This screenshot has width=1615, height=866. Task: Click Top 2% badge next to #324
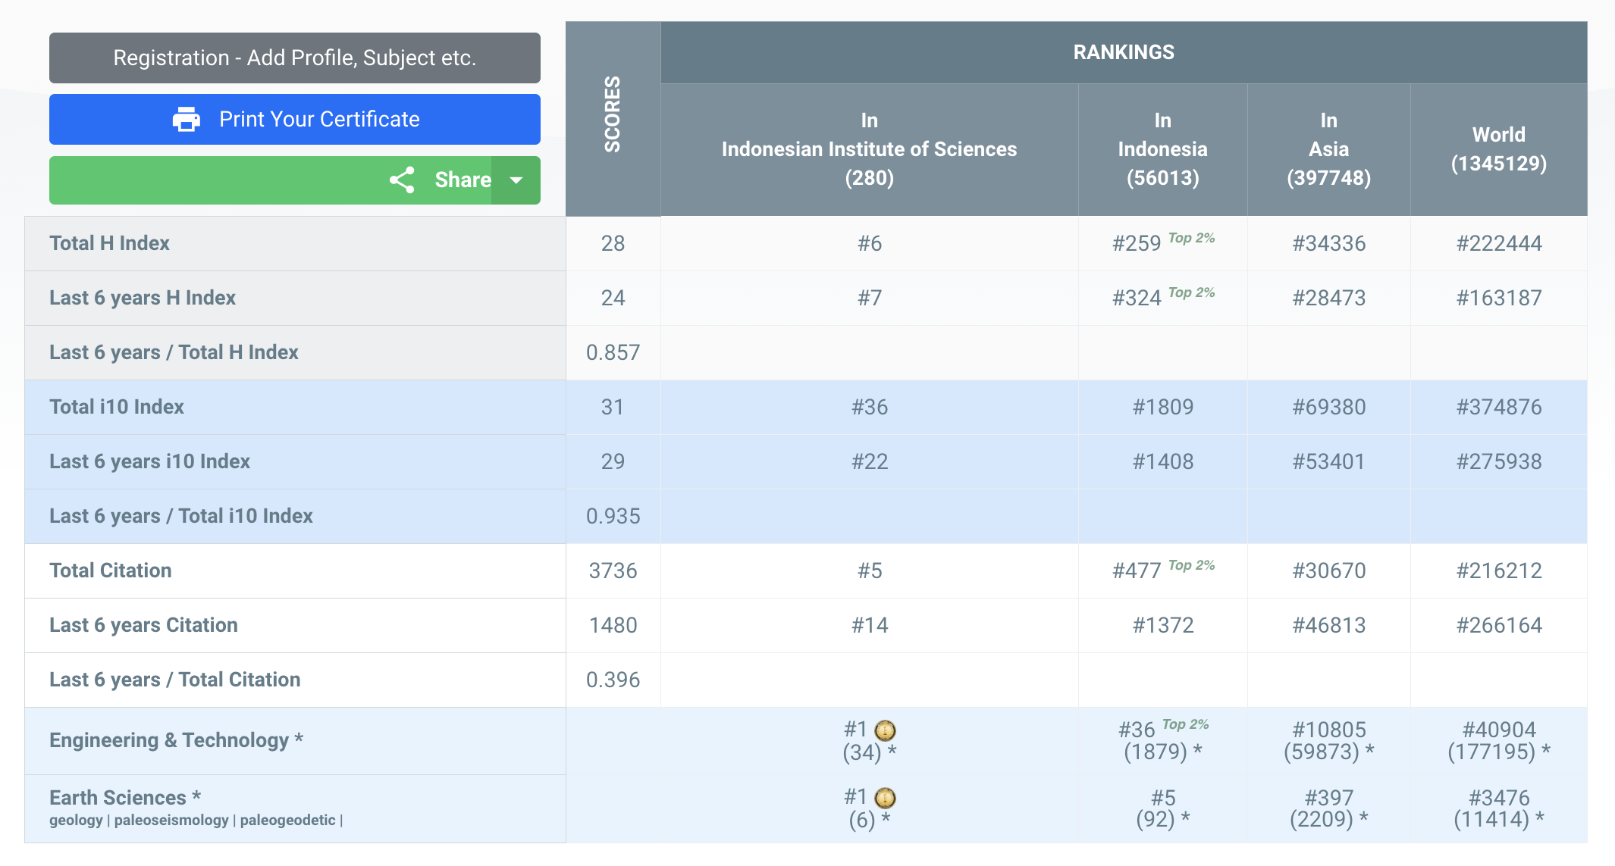point(1192,292)
